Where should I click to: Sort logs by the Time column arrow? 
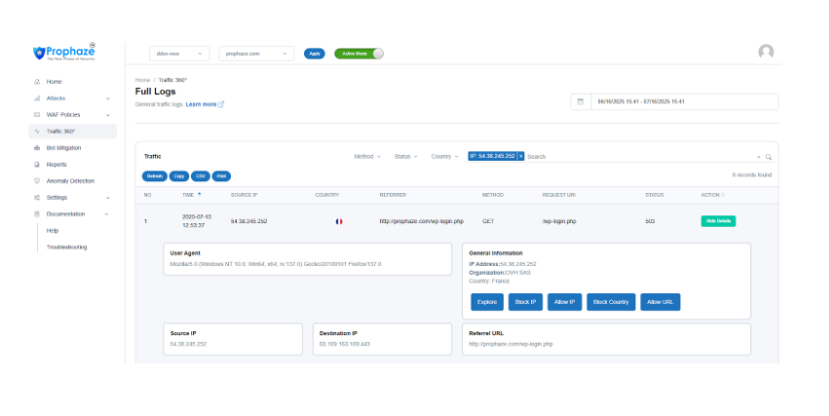pos(200,194)
